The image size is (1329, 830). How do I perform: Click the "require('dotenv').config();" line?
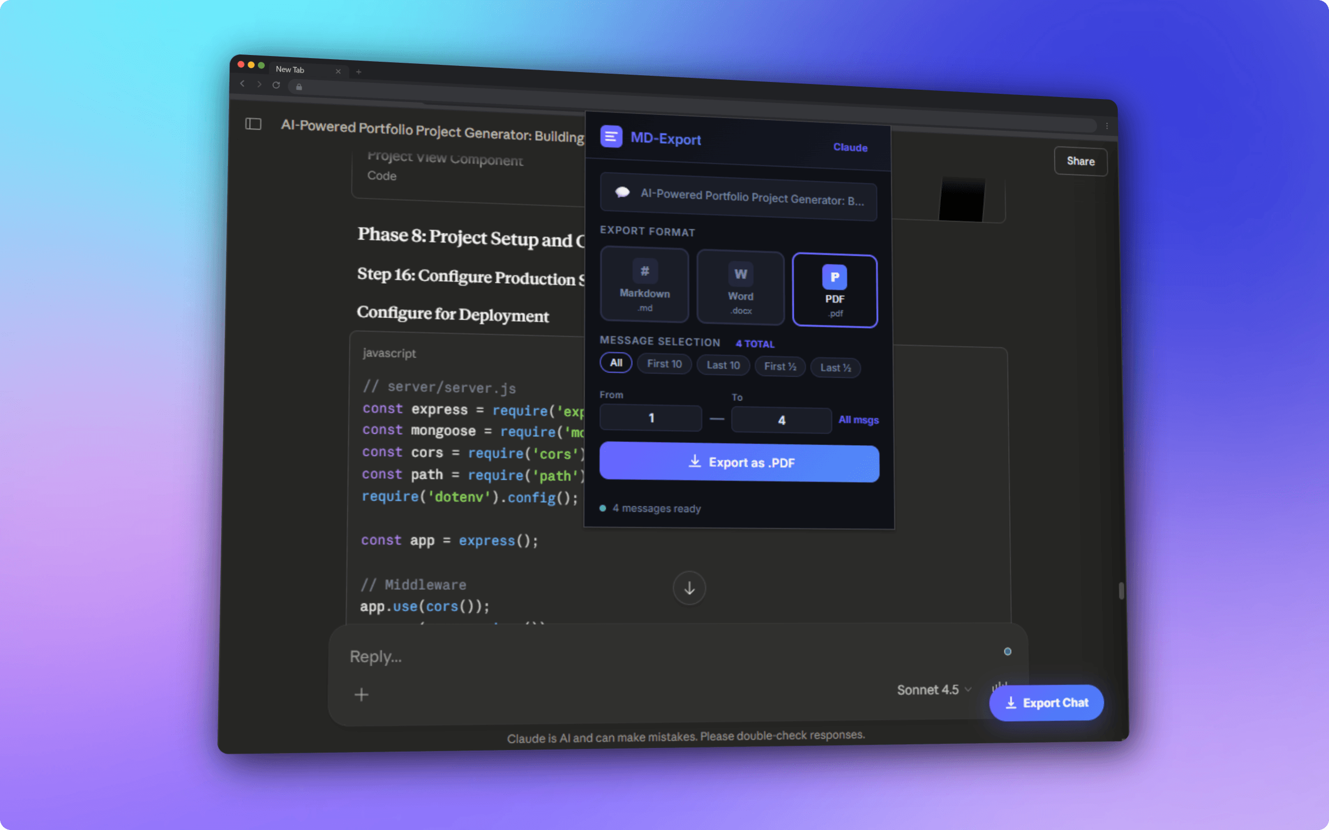(469, 497)
